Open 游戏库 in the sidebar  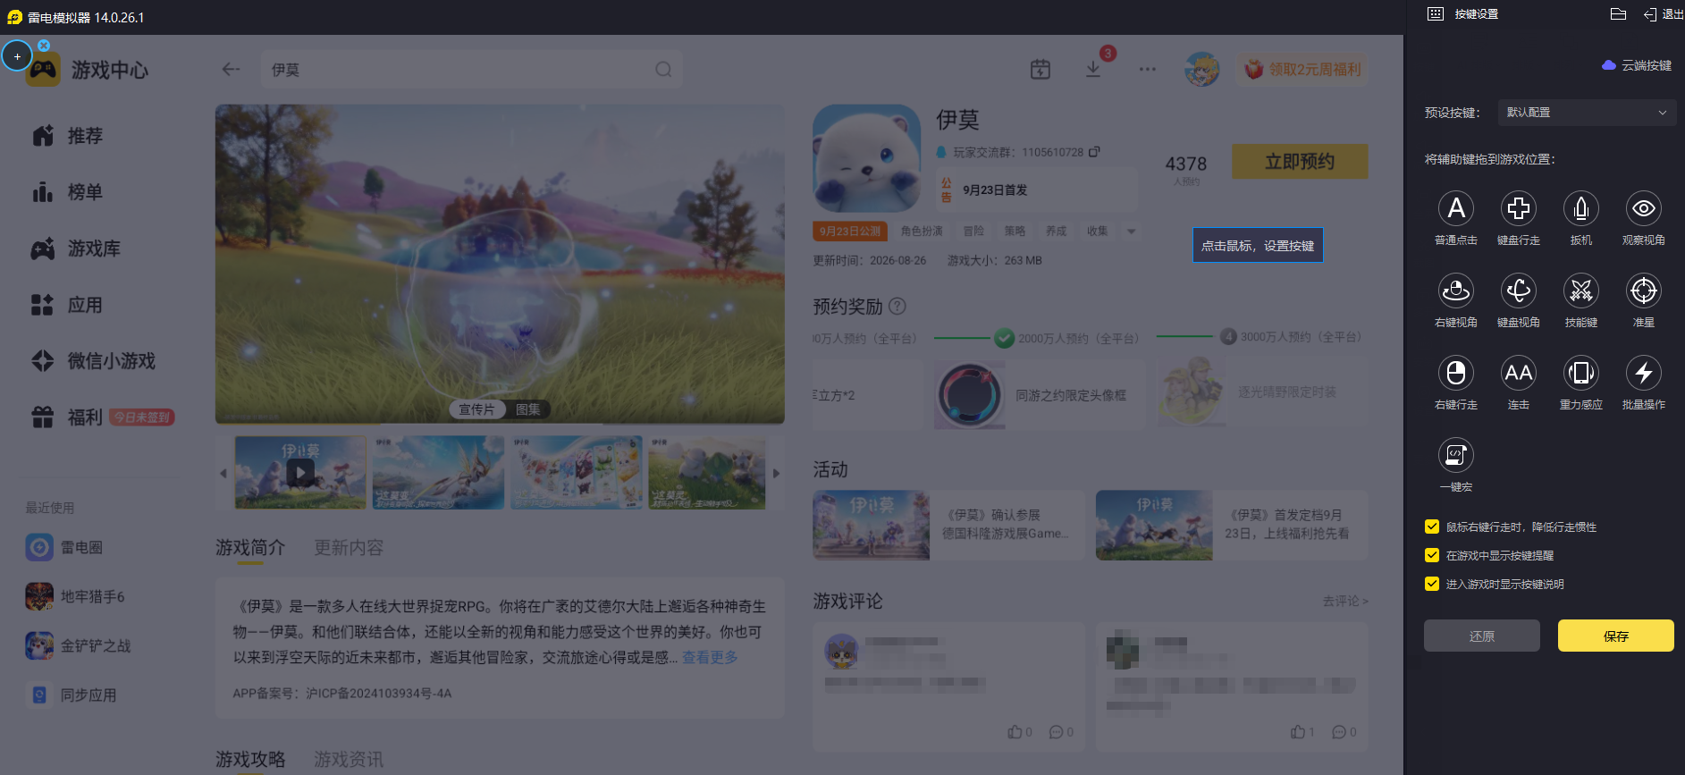click(x=94, y=249)
